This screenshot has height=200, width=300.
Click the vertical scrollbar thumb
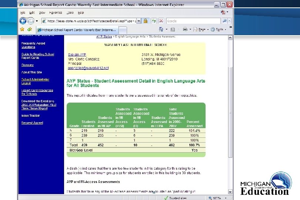coord(230,112)
